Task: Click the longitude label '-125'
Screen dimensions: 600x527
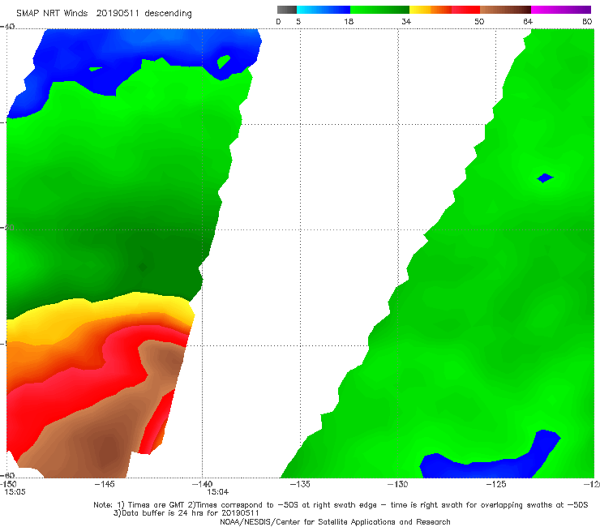Action: click(496, 484)
